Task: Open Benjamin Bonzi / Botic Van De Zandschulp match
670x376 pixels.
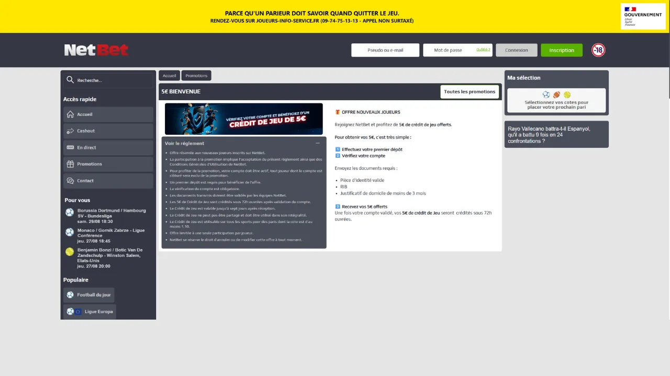Action: point(110,258)
